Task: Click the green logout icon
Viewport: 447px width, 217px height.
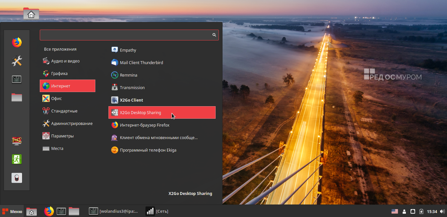Action: tap(17, 159)
